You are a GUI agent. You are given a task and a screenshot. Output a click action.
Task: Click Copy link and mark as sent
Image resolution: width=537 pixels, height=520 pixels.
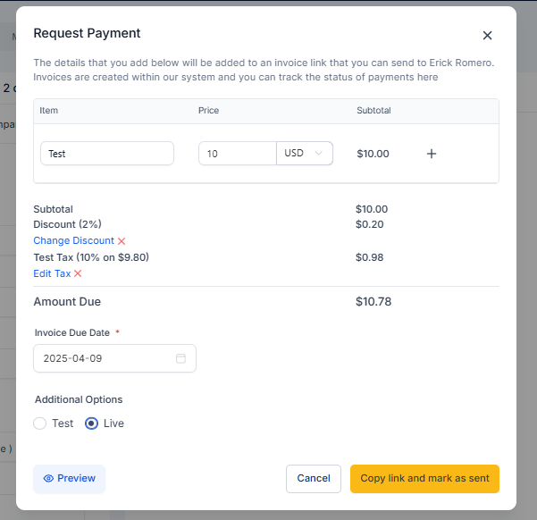tap(424, 479)
